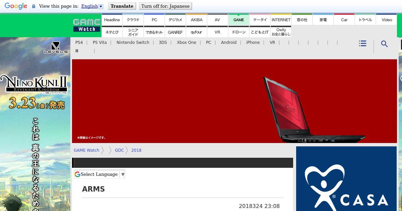Image resolution: width=402 pixels, height=211 pixels.
Task: Click the 2018 breadcrumb link
Action: 136,150
